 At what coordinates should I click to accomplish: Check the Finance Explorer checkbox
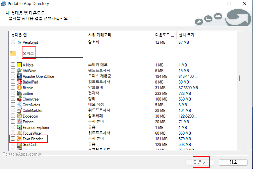click(x=13, y=127)
